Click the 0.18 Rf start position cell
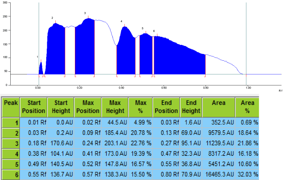Screen dimensions: 284x180 tap(33, 143)
